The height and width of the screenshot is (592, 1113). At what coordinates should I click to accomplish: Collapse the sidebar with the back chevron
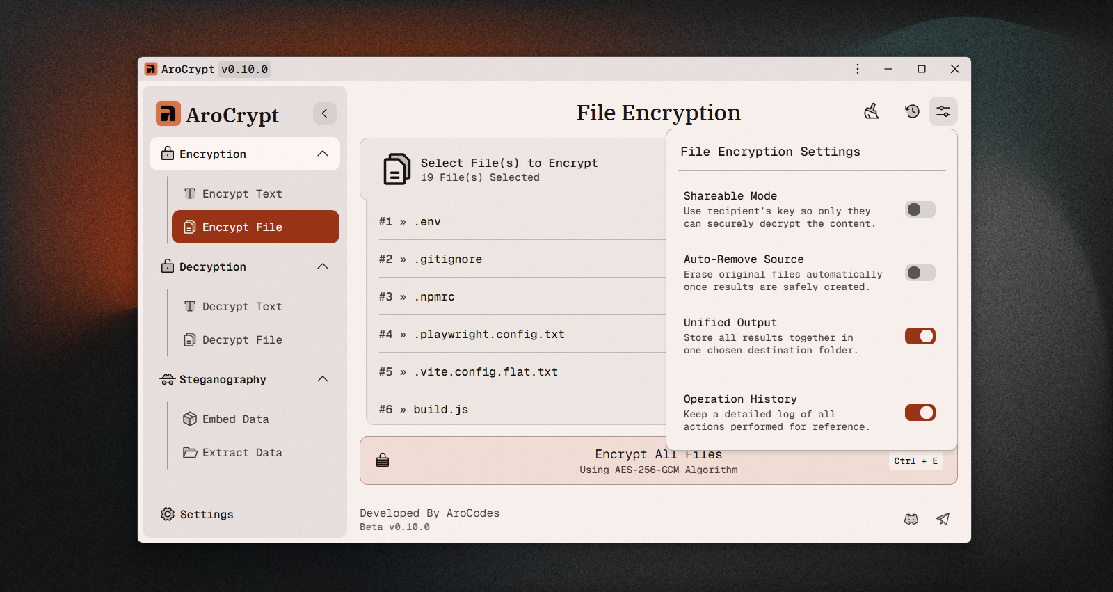coord(324,113)
